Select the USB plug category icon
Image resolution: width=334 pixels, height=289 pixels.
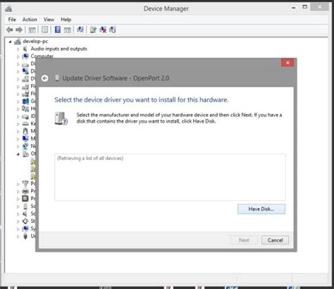[25, 236]
